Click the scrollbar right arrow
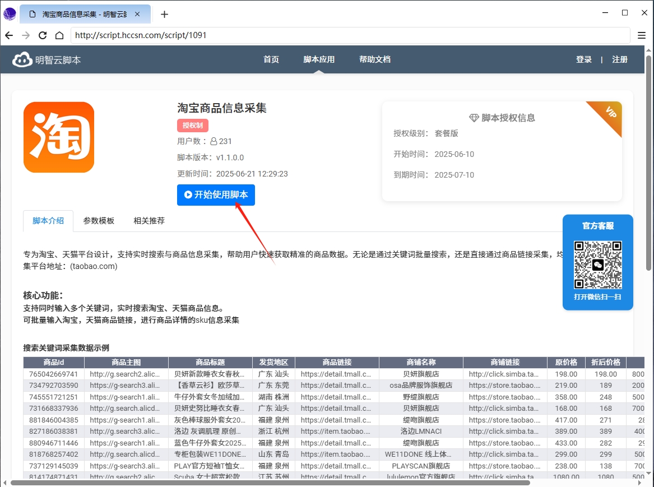Image resolution: width=654 pixels, height=487 pixels. [640, 483]
